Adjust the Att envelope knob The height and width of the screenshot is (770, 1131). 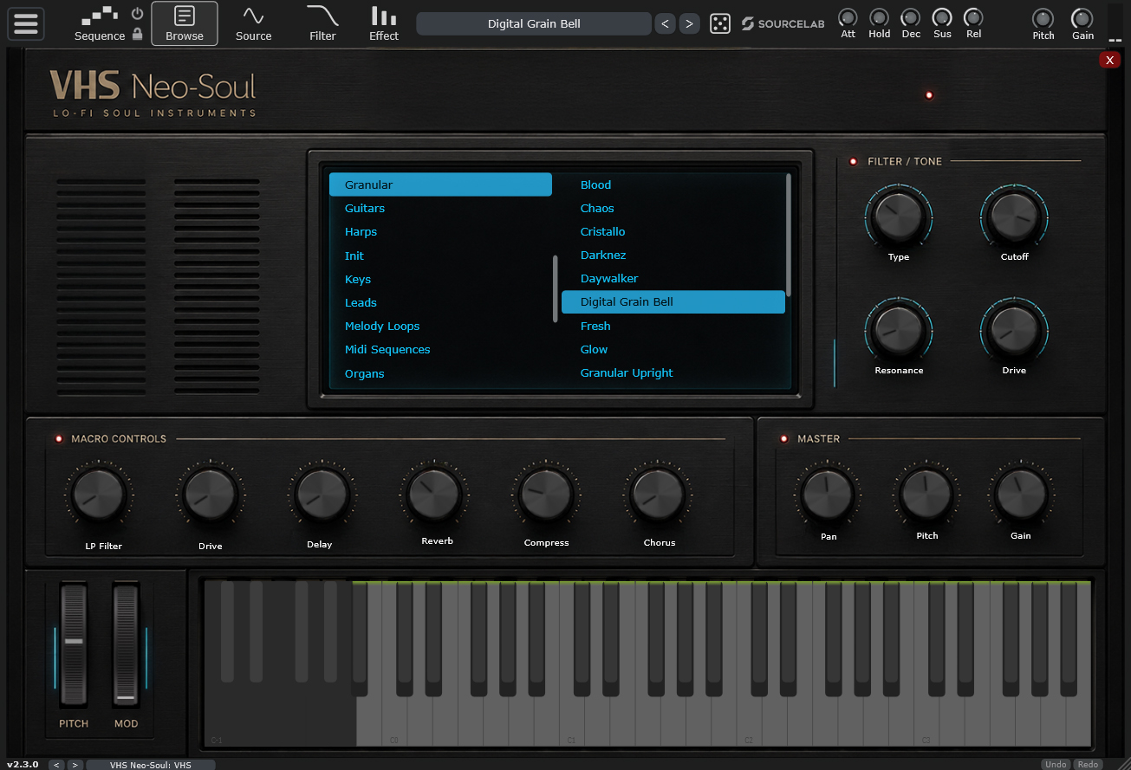[x=848, y=17]
